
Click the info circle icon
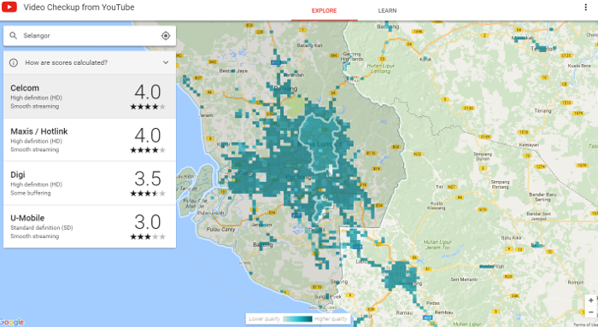pos(14,62)
